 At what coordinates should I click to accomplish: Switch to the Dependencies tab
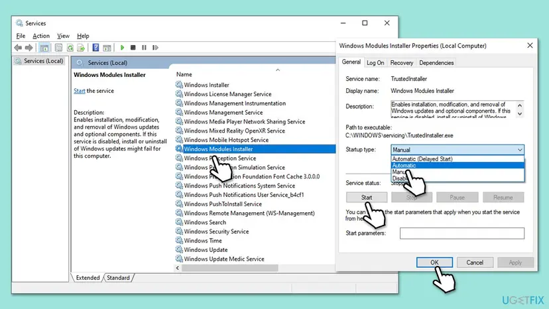436,63
